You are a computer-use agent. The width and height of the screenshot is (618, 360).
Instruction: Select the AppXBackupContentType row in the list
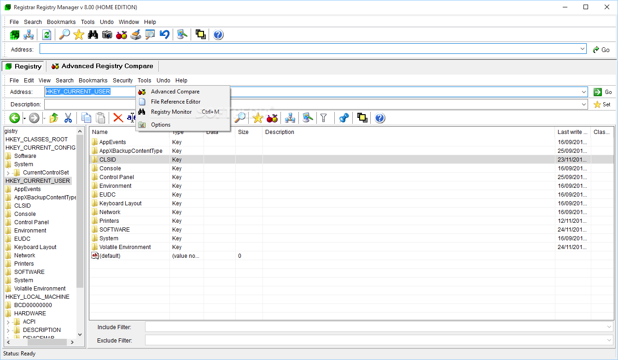click(x=351, y=151)
